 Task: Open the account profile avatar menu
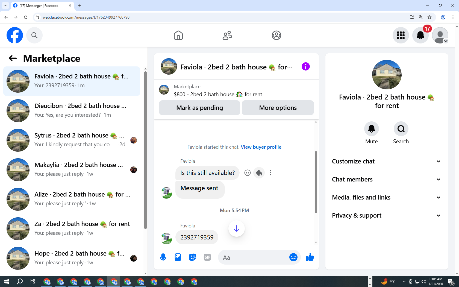pos(440,35)
